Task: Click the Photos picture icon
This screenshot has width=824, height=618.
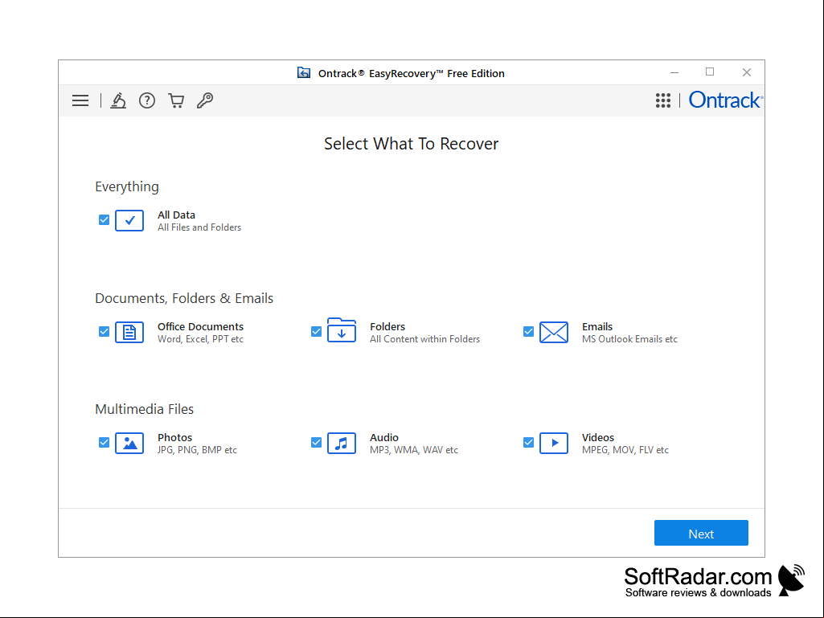Action: pyautogui.click(x=129, y=443)
